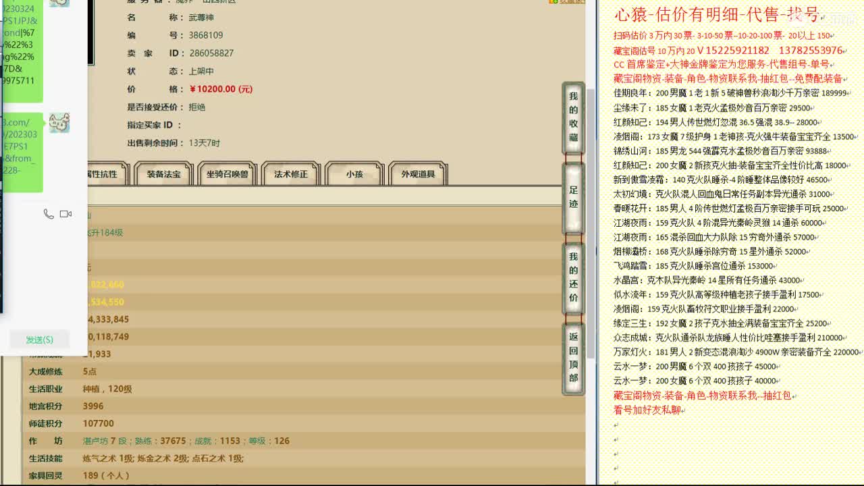The height and width of the screenshot is (486, 864).
Task: Click the 太初幻境 克火队混人 line
Action: pyautogui.click(x=722, y=194)
